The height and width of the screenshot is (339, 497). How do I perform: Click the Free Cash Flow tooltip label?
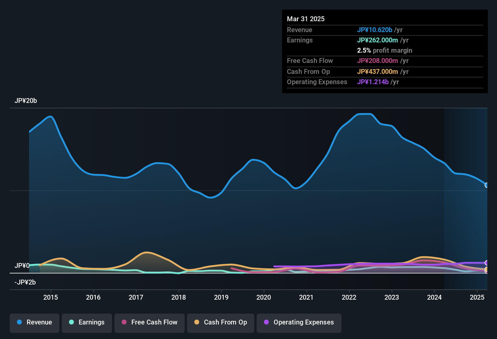(x=310, y=61)
